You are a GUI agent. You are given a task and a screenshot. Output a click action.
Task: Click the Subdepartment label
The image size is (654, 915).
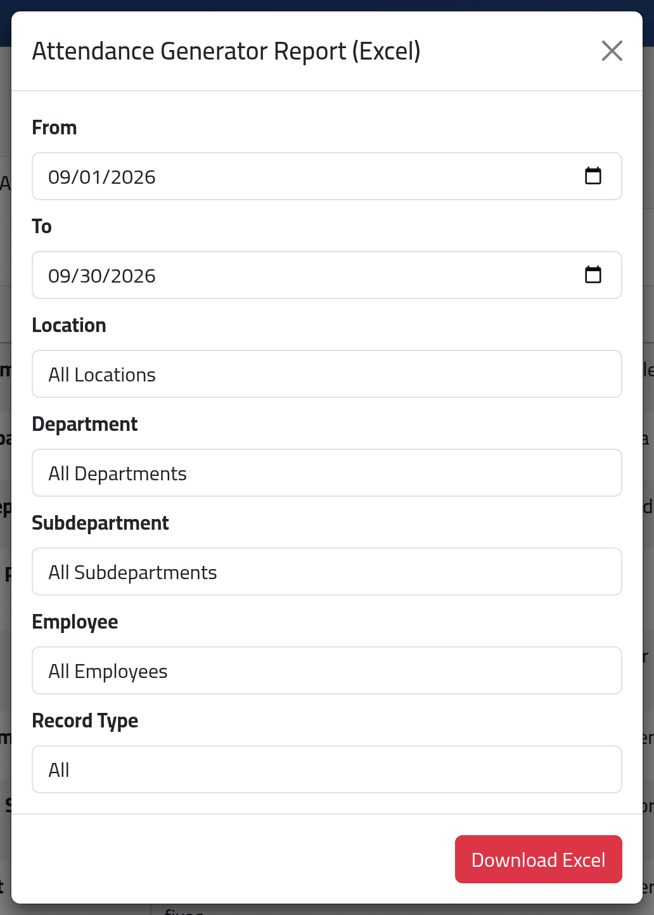(100, 523)
